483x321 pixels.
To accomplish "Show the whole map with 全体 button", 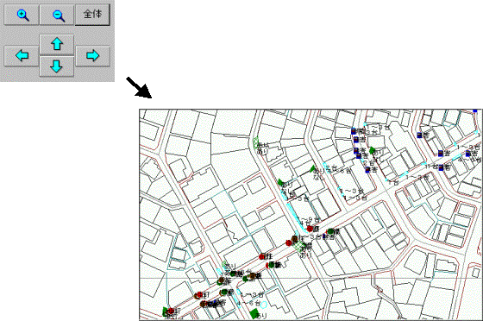I will [x=93, y=15].
